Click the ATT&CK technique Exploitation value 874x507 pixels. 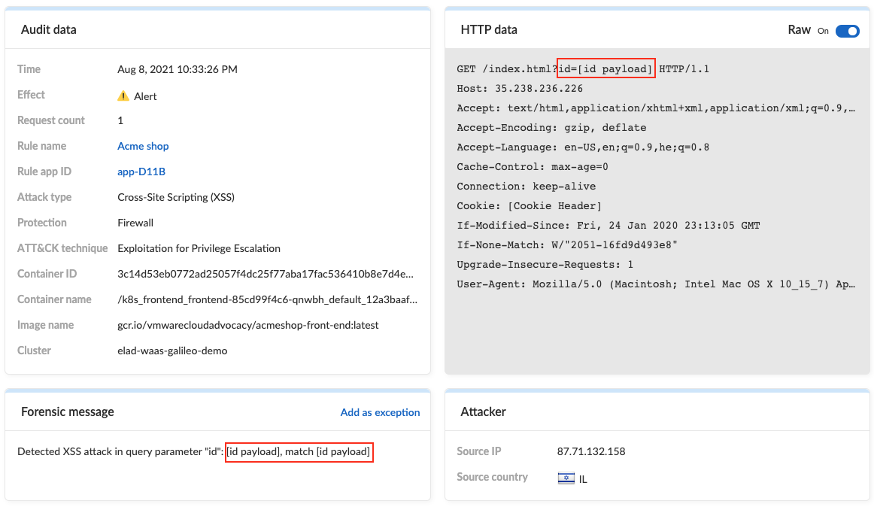point(199,248)
